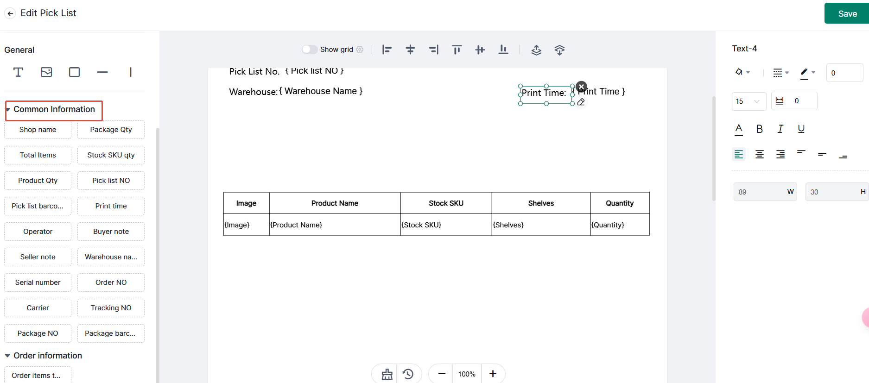This screenshot has height=383, width=869.
Task: Open the font size 15 dropdown
Action: coord(748,101)
